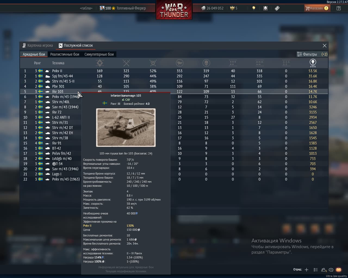Open the lightbulb research icon in top bar
This screenshot has width=348, height=278.
[254, 8]
